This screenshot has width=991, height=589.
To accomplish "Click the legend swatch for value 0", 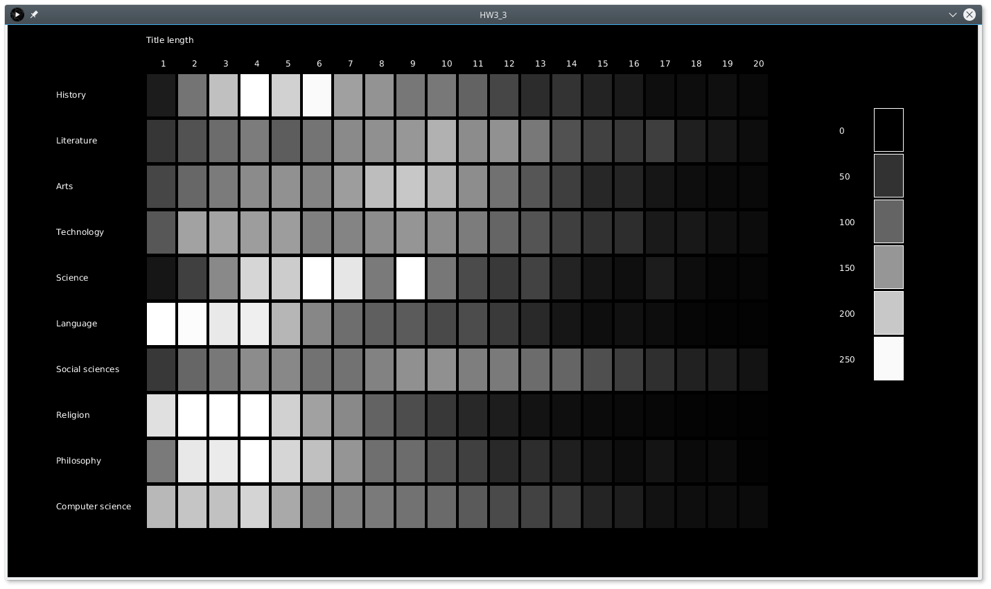I will (888, 130).
